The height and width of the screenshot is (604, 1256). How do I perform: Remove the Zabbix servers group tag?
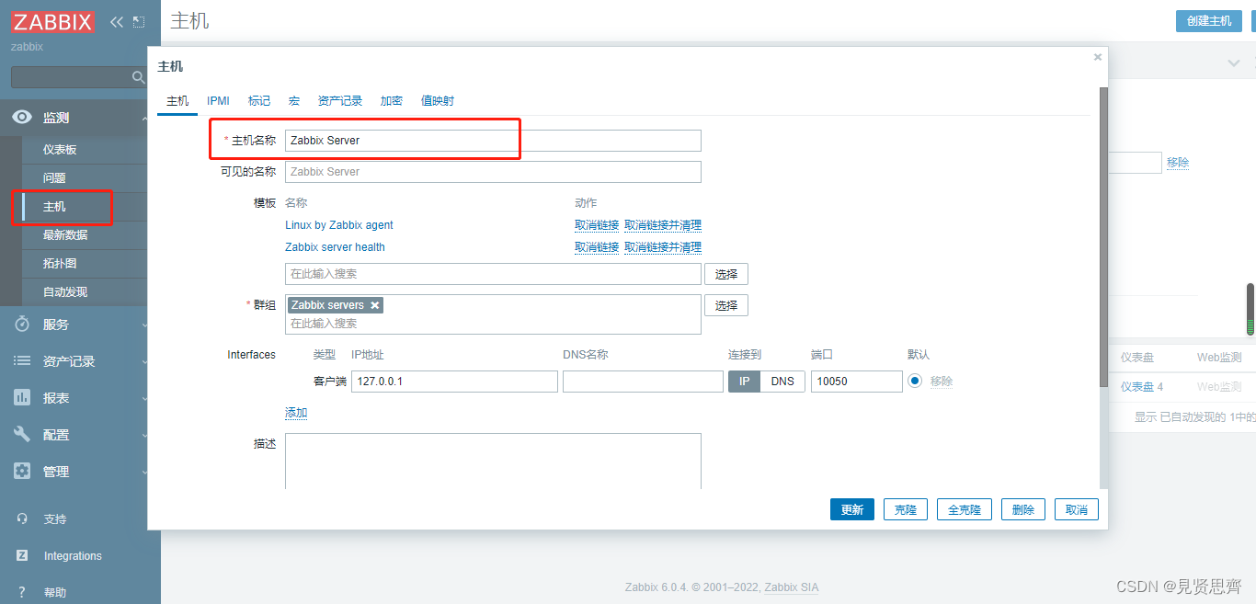tap(374, 304)
